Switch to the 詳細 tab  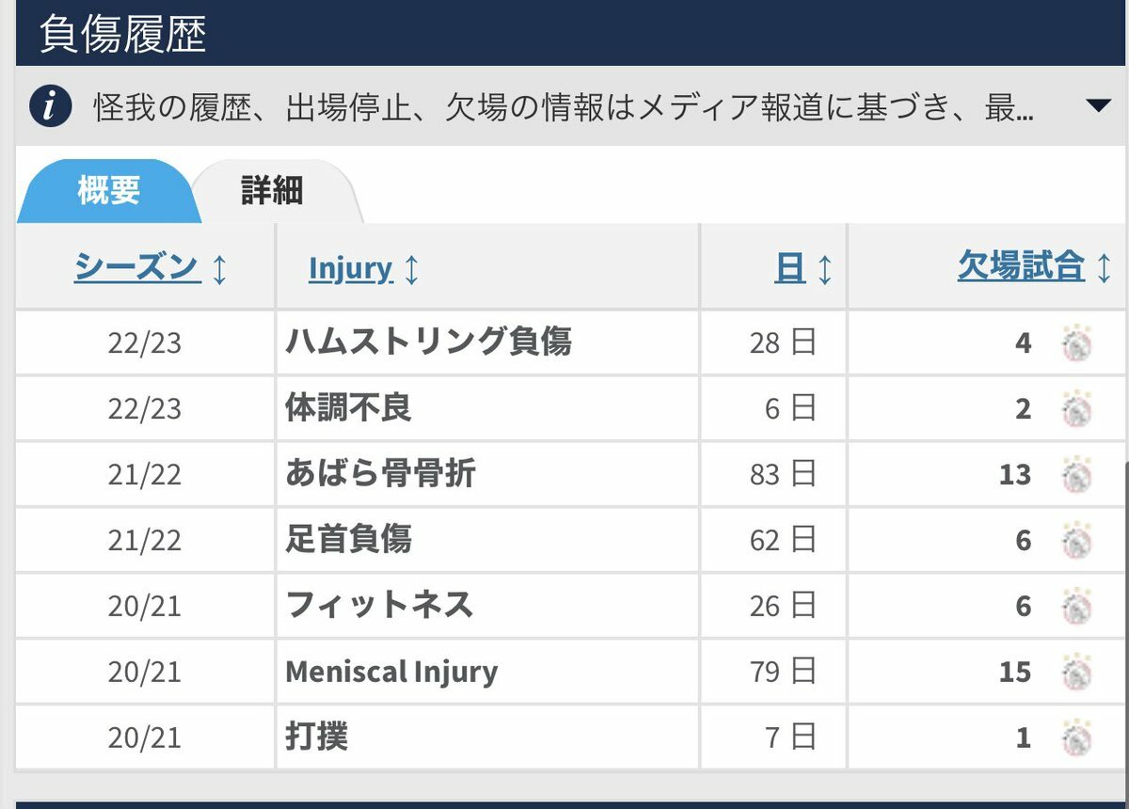pos(272,192)
